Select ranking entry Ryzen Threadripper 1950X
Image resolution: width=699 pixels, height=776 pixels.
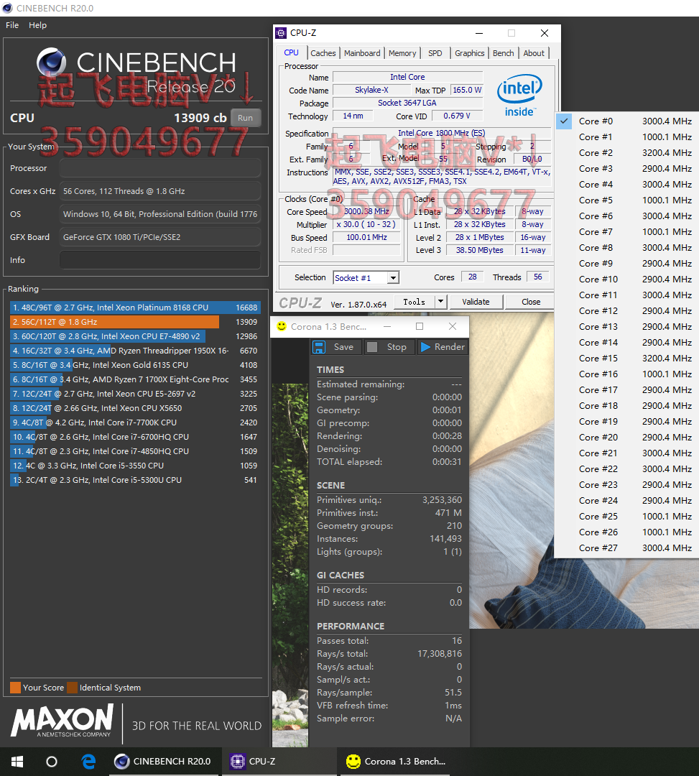[134, 351]
